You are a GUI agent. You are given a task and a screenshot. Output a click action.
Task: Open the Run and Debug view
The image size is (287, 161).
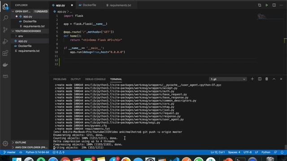click(x=5, y=41)
